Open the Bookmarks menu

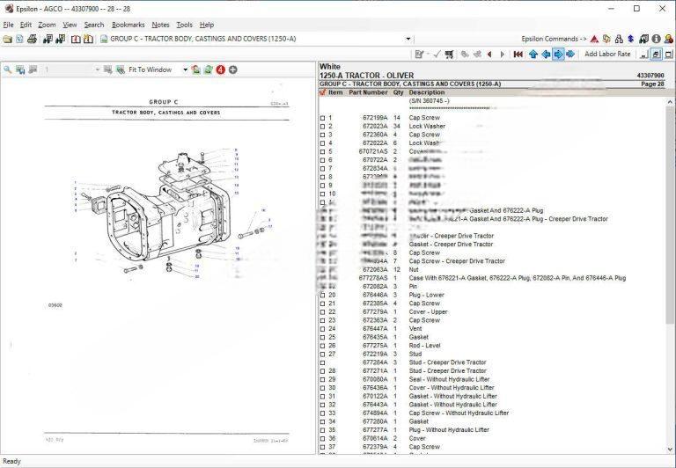click(128, 25)
